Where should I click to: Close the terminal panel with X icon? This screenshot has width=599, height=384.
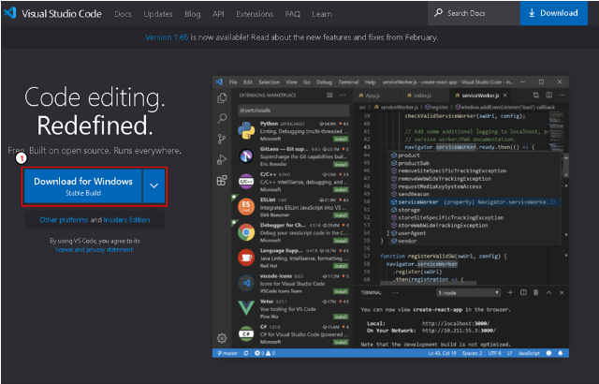[562, 292]
